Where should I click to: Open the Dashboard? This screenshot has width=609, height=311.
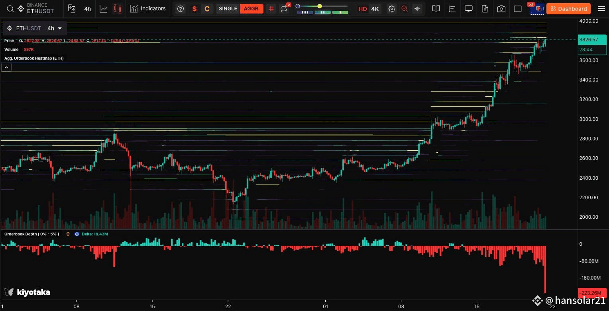(568, 9)
